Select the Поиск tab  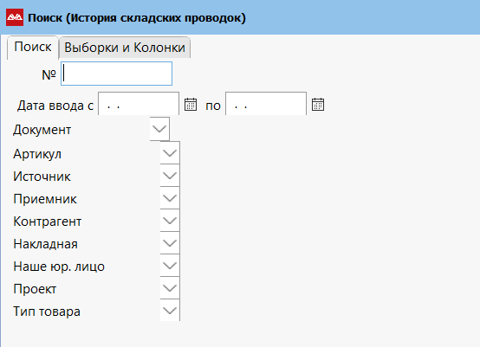[33, 47]
